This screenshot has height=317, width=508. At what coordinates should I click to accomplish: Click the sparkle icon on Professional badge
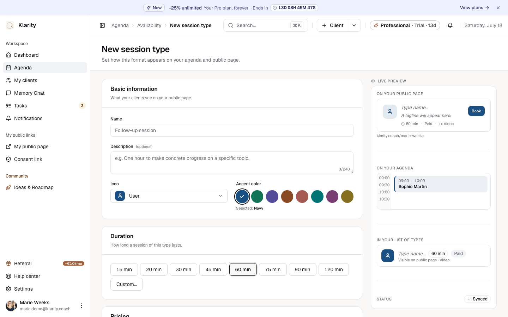pos(376,25)
